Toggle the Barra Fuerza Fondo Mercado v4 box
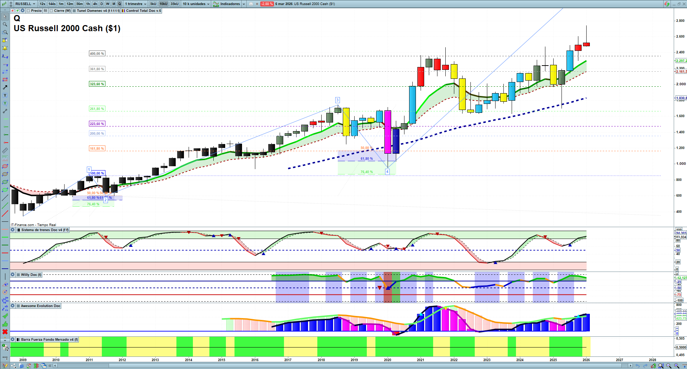 [19, 340]
